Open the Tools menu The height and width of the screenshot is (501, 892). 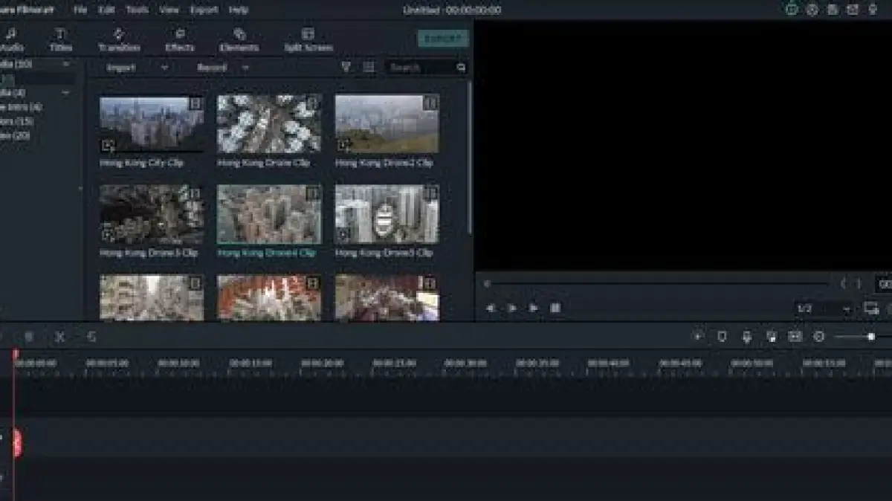[137, 10]
